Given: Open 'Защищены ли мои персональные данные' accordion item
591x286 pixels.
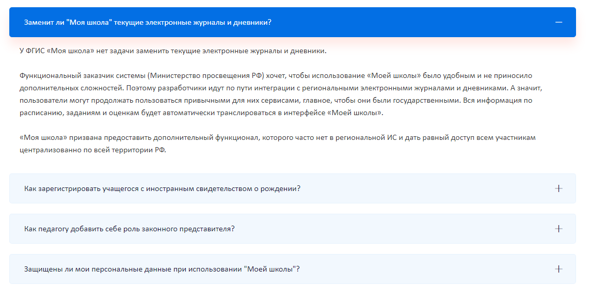Looking at the screenshot, I should tap(293, 269).
